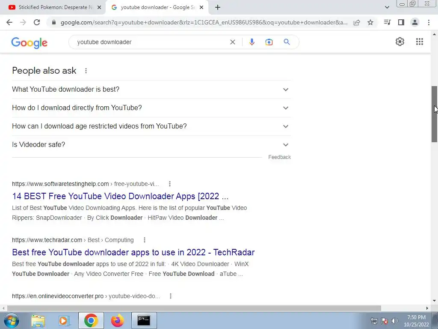
Task: Click the vertical scrollbar thumb
Action: (x=434, y=114)
